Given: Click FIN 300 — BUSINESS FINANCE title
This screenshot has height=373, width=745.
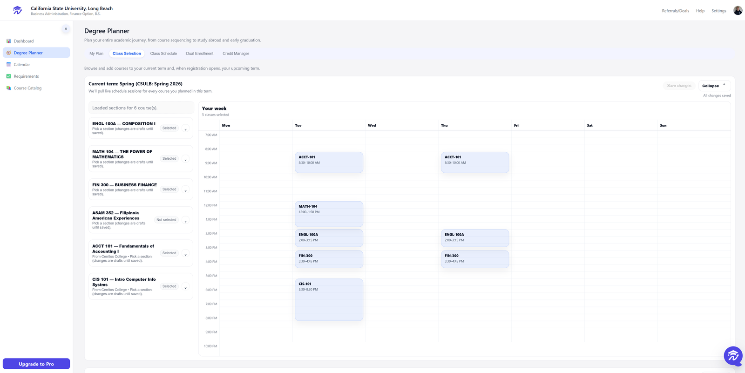Looking at the screenshot, I should (124, 185).
